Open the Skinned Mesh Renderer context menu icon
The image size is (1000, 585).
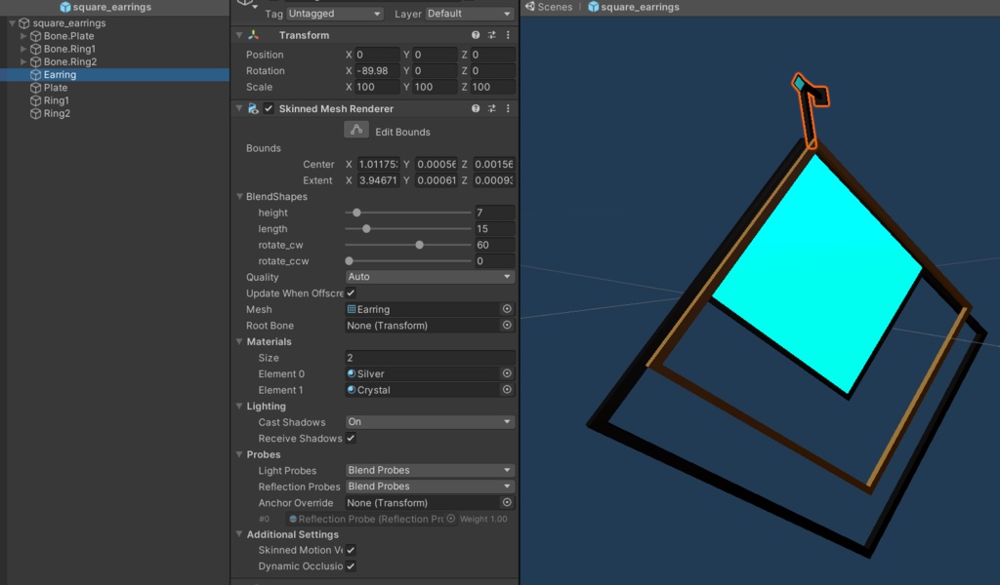[506, 108]
